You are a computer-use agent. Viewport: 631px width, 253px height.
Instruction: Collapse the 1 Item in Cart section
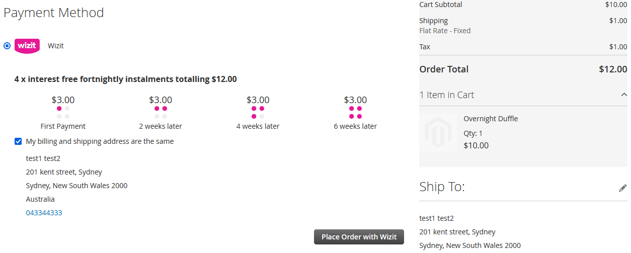click(523, 95)
